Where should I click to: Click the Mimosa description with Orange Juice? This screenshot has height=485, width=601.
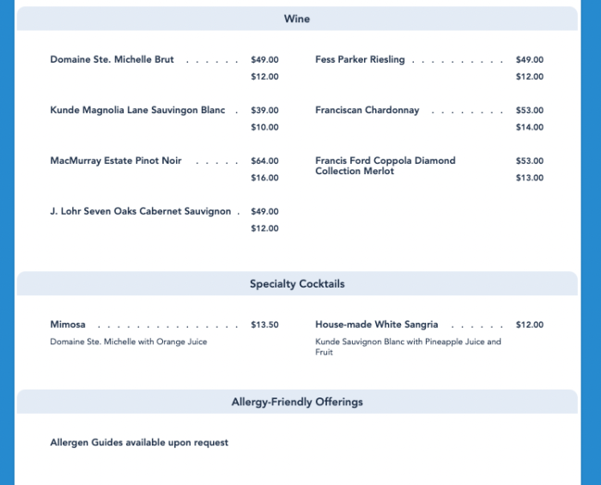click(x=129, y=342)
